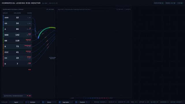Click the Data Sync status pill
The height and width of the screenshot is (104, 185).
158,3
